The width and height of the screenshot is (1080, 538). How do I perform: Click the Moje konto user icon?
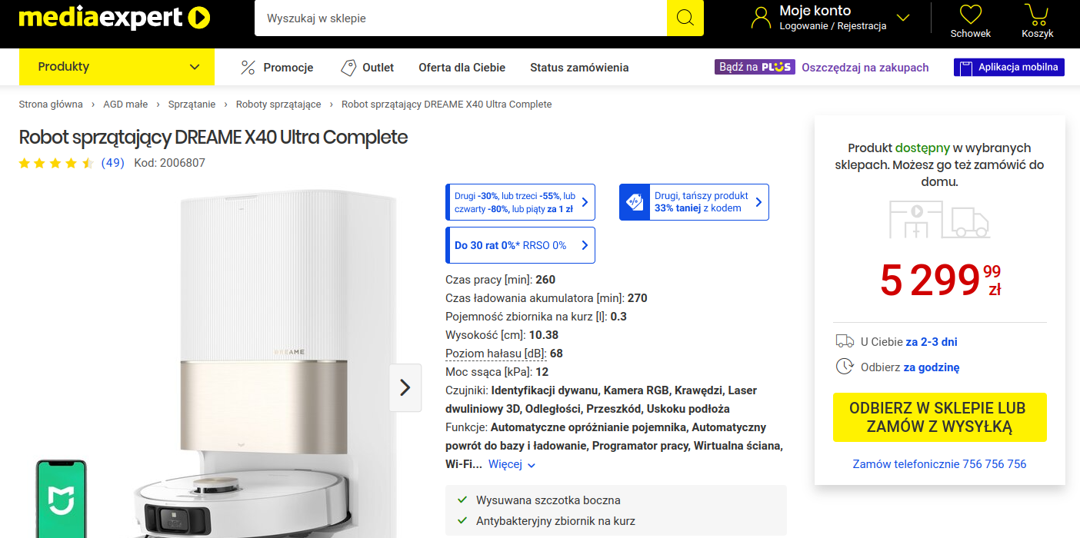click(x=761, y=18)
